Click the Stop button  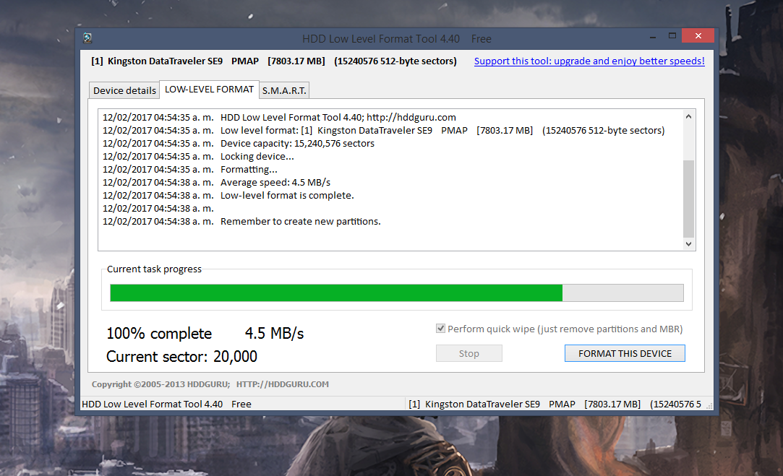tap(468, 352)
